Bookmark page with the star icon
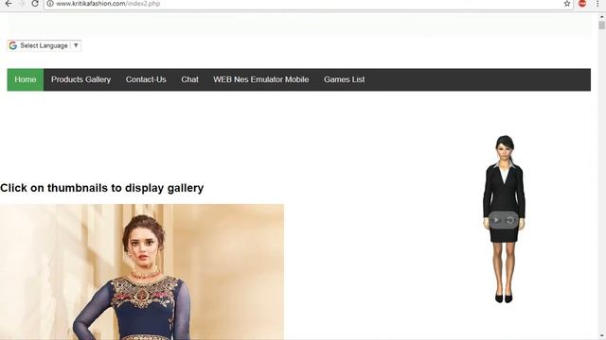This screenshot has height=340, width=606. [x=567, y=4]
